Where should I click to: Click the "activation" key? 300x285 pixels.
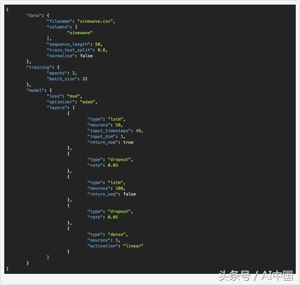click(x=103, y=246)
